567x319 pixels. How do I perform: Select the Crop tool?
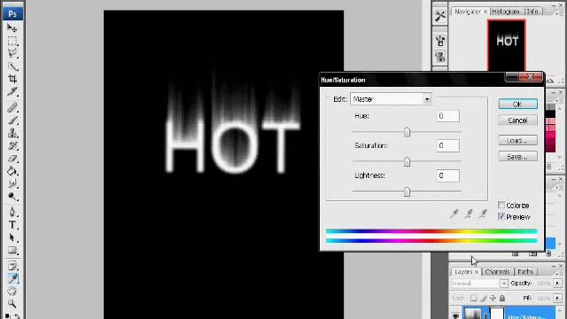tap(12, 79)
